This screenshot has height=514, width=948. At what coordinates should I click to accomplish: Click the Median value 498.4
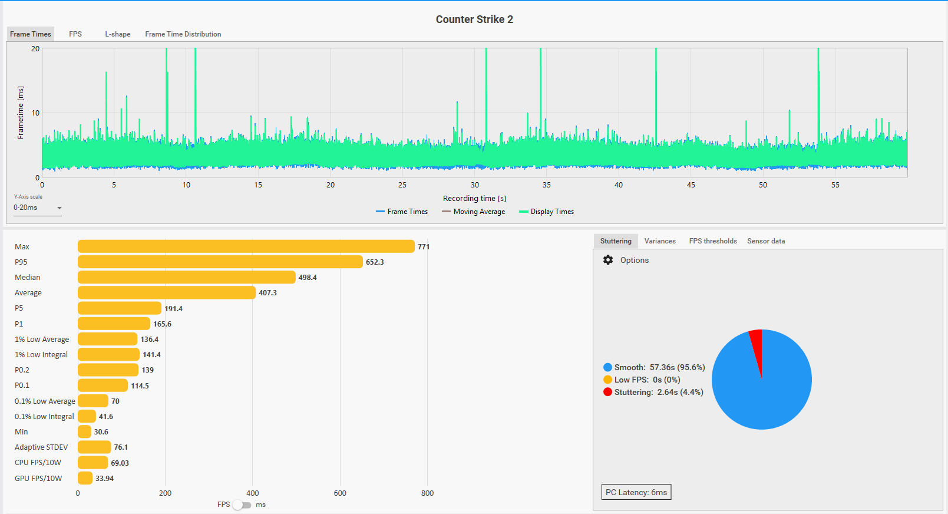coord(308,278)
